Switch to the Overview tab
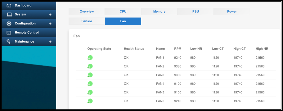283x111 pixels. [x=87, y=11]
